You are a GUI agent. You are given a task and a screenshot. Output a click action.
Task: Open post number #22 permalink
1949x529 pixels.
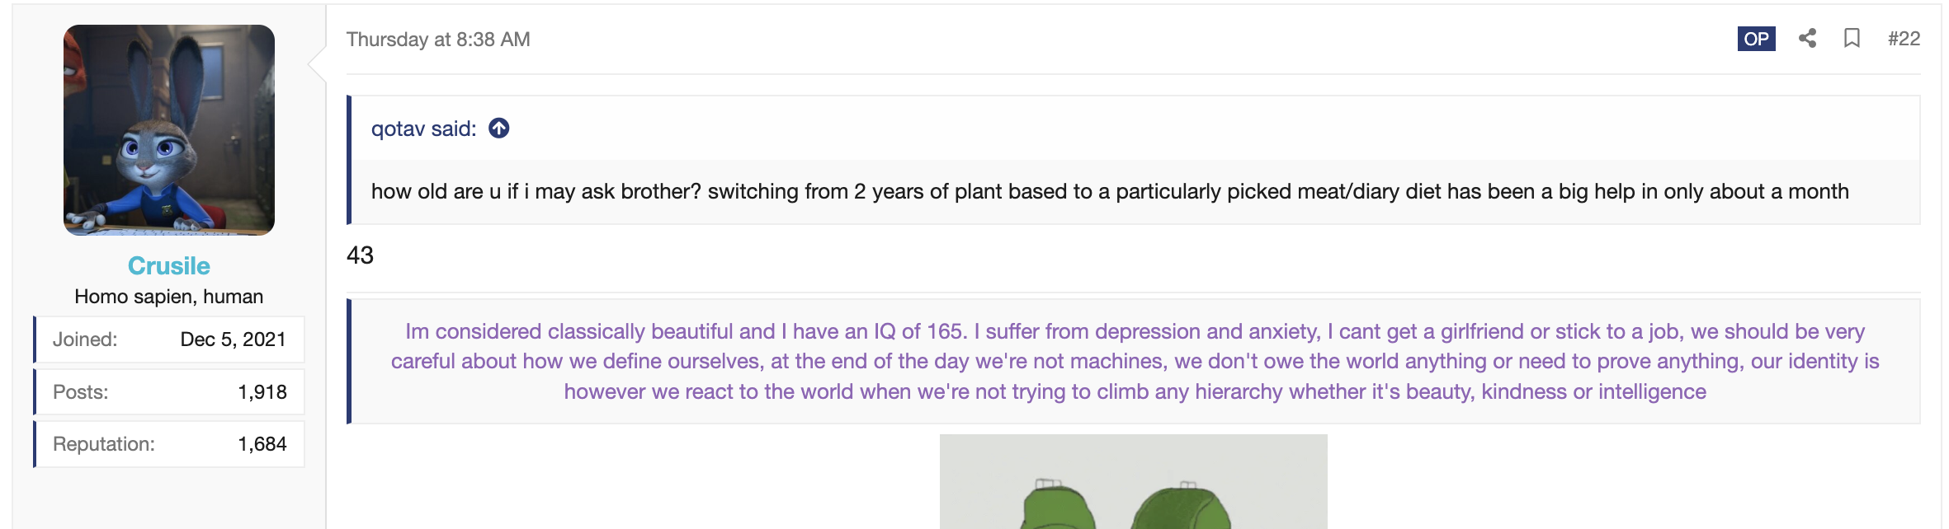click(1904, 39)
